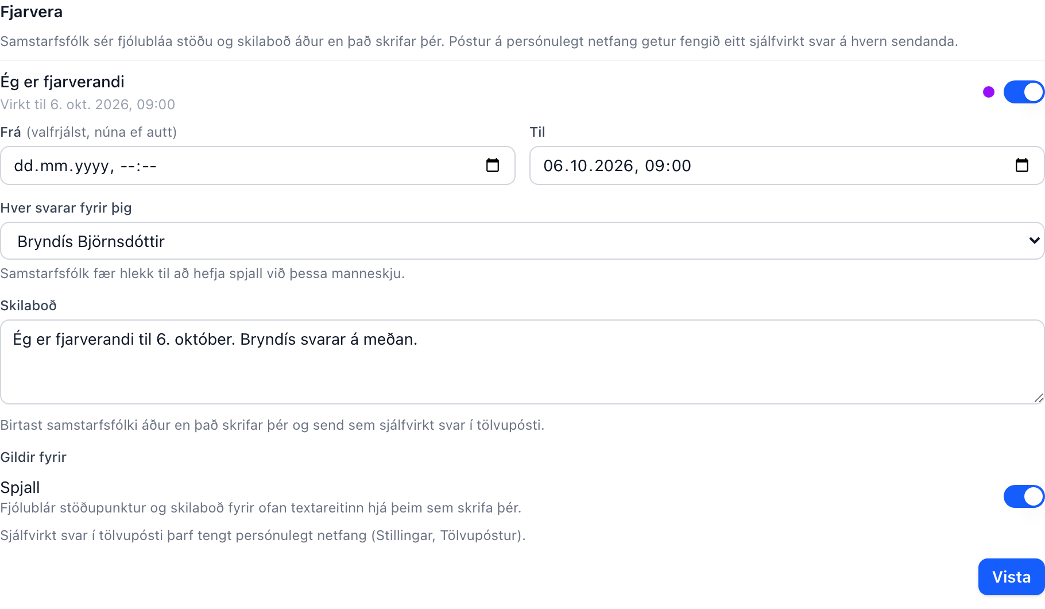Select the hour 09 in Til field
The height and width of the screenshot is (609, 1045).
(655, 166)
